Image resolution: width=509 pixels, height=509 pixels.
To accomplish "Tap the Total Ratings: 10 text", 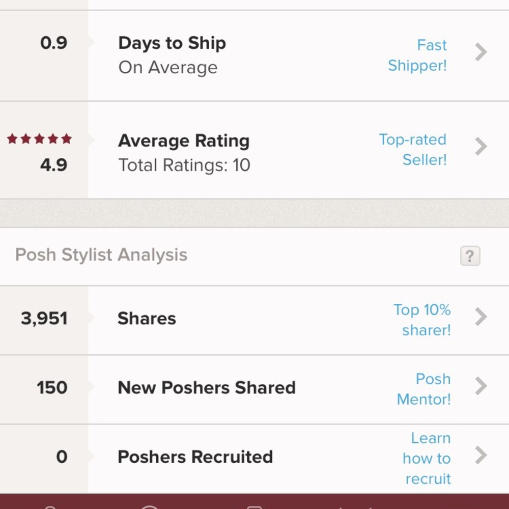I will 184,165.
